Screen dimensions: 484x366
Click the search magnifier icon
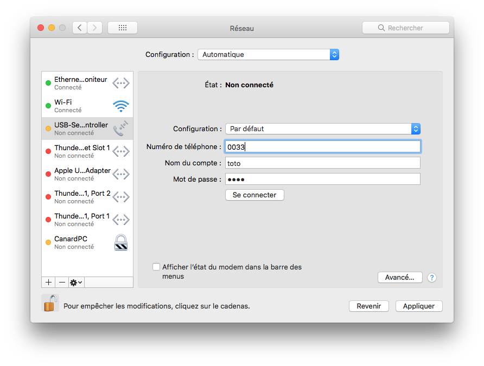[381, 28]
